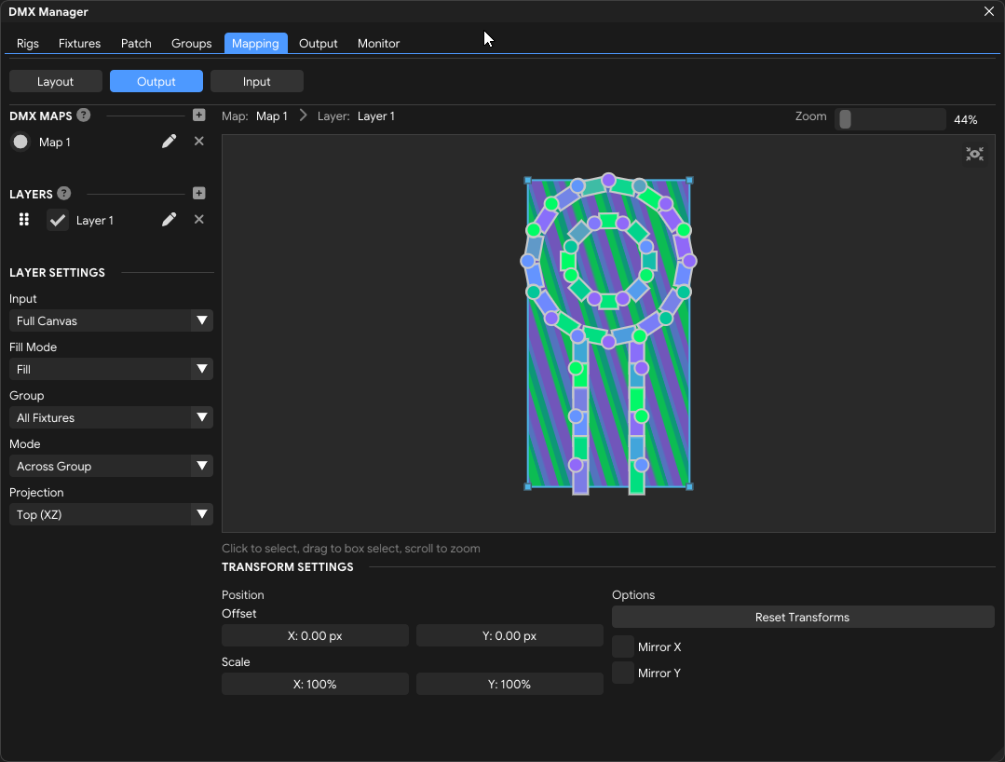1005x762 pixels.
Task: Add a new DMX map
Action: 198,116
